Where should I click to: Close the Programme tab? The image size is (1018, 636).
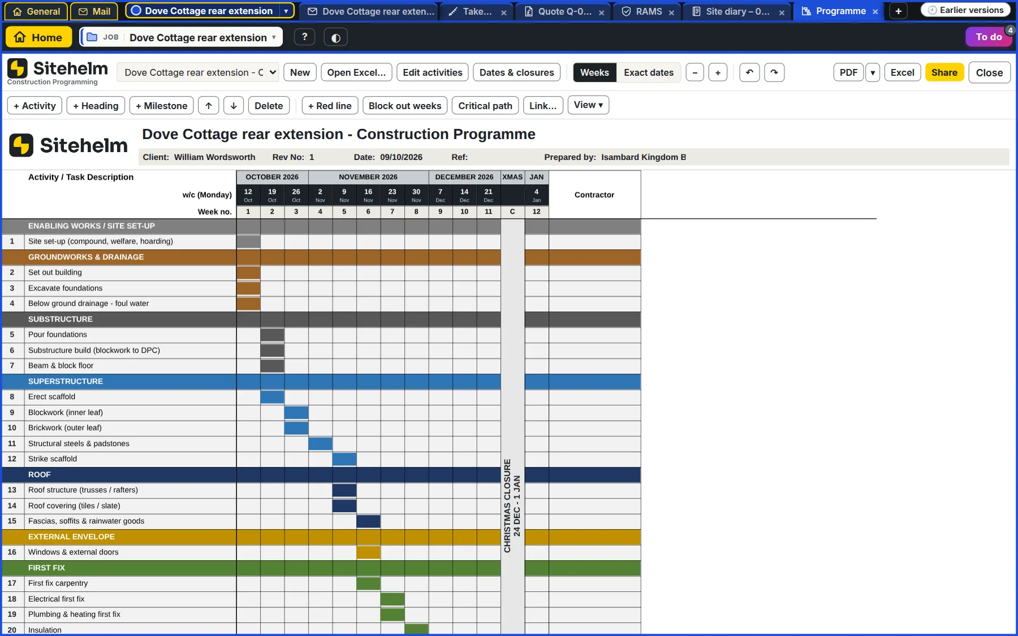click(x=875, y=12)
